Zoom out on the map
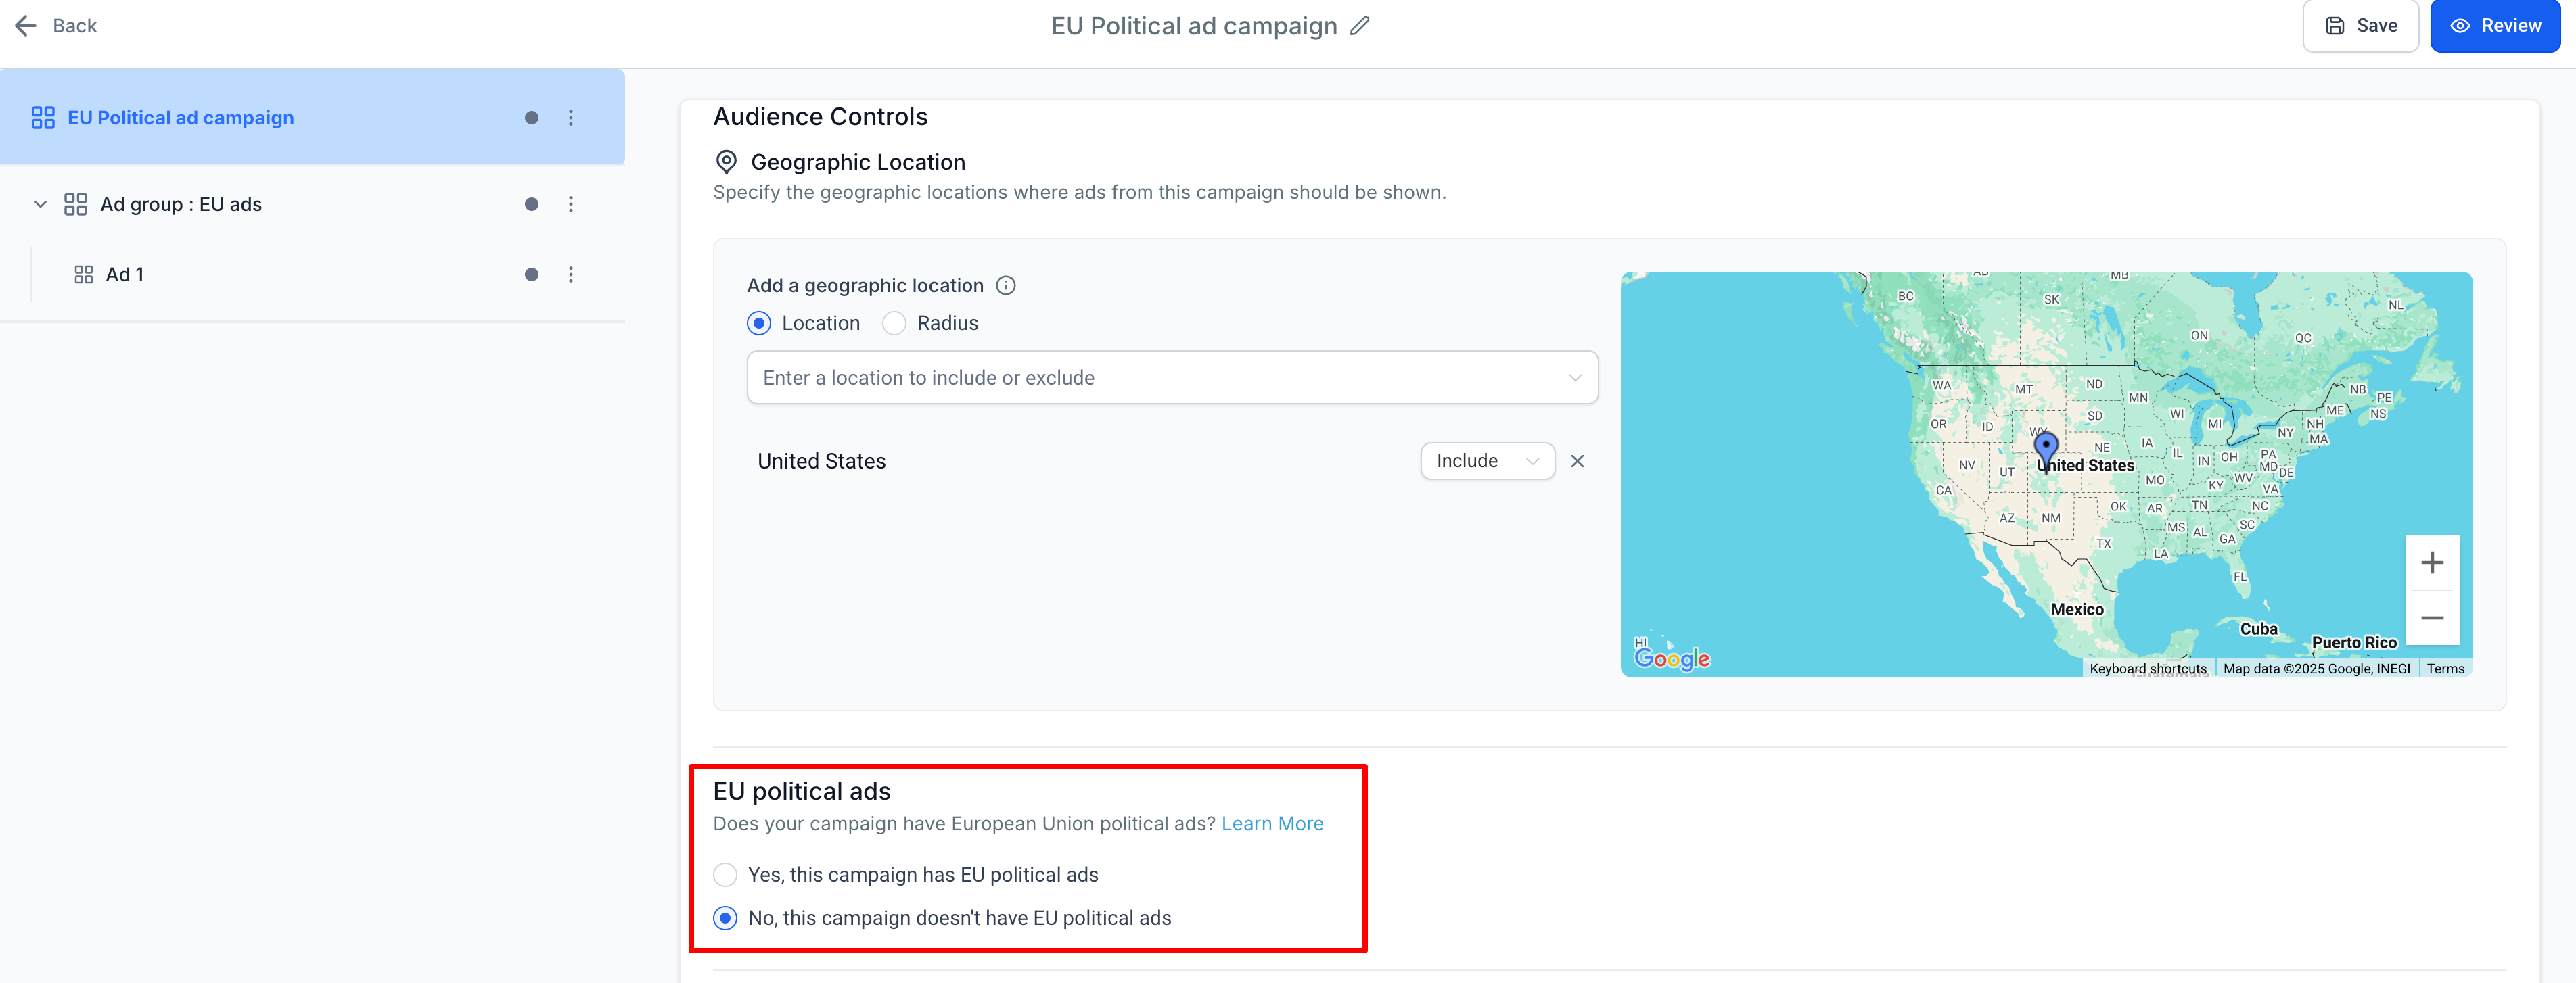This screenshot has width=2576, height=983. pyautogui.click(x=2431, y=617)
